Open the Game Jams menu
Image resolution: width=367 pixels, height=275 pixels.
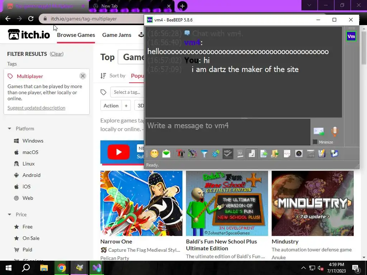coord(117,35)
